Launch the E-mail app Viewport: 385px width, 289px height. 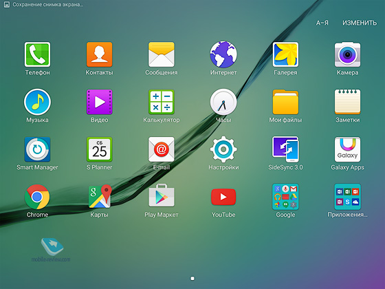click(162, 149)
